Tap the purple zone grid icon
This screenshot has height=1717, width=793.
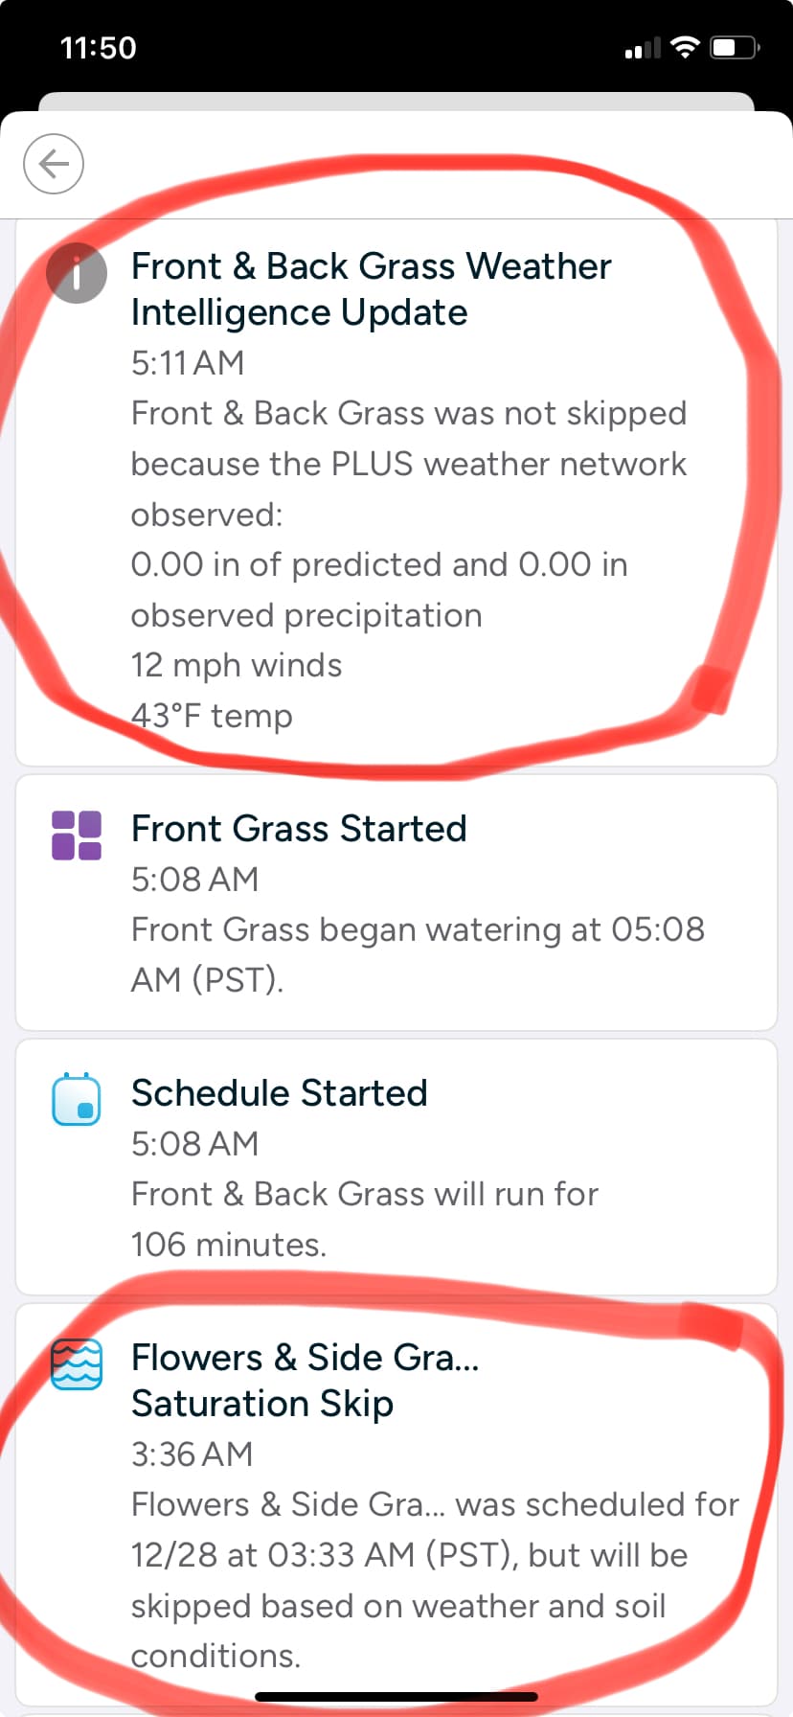[77, 835]
